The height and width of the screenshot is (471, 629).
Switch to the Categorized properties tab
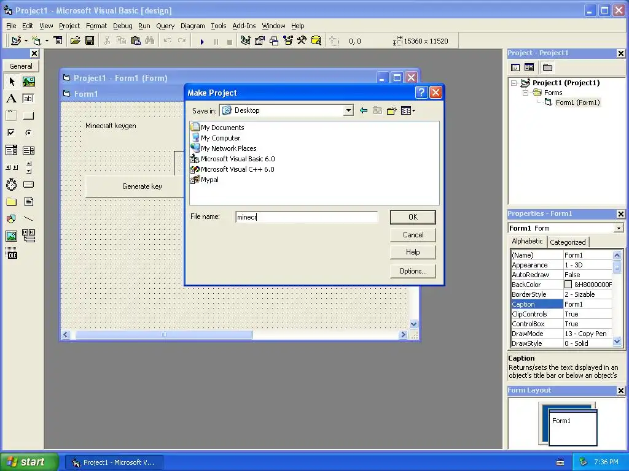point(568,242)
